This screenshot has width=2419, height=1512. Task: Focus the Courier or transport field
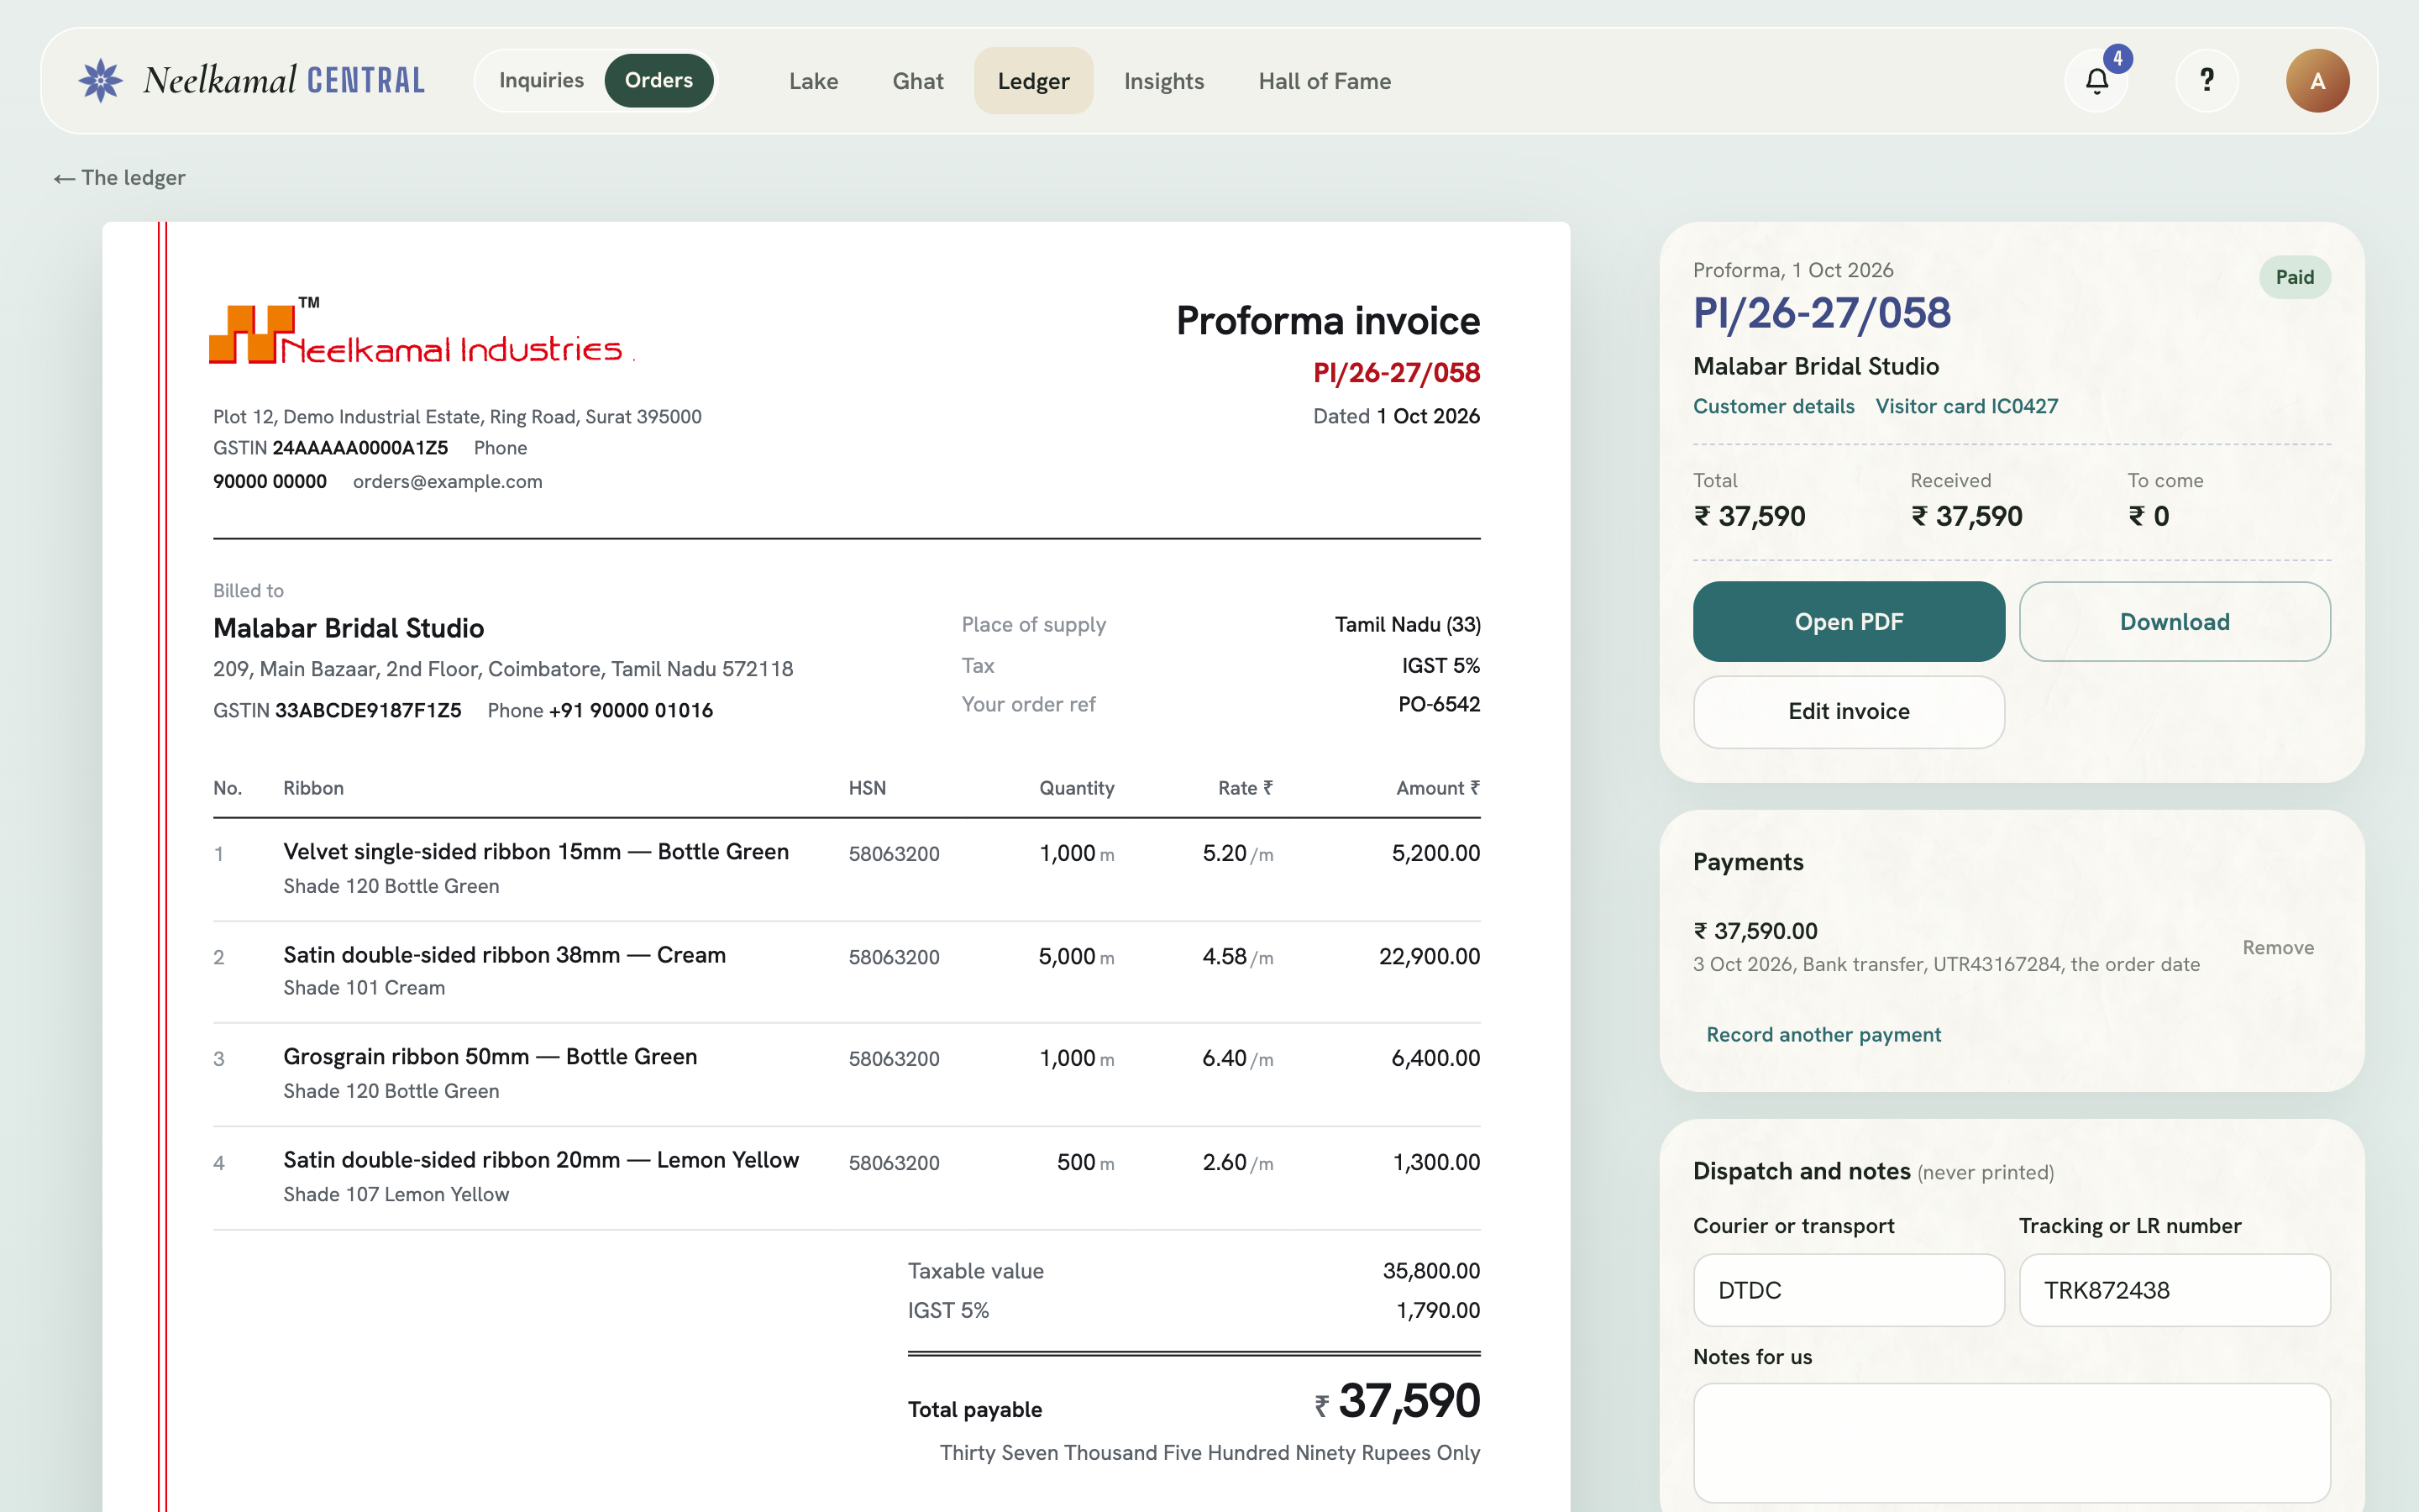1848,1290
